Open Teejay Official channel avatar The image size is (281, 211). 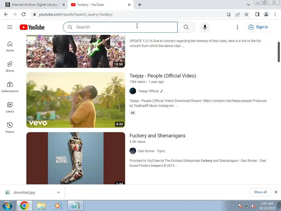[133, 91]
